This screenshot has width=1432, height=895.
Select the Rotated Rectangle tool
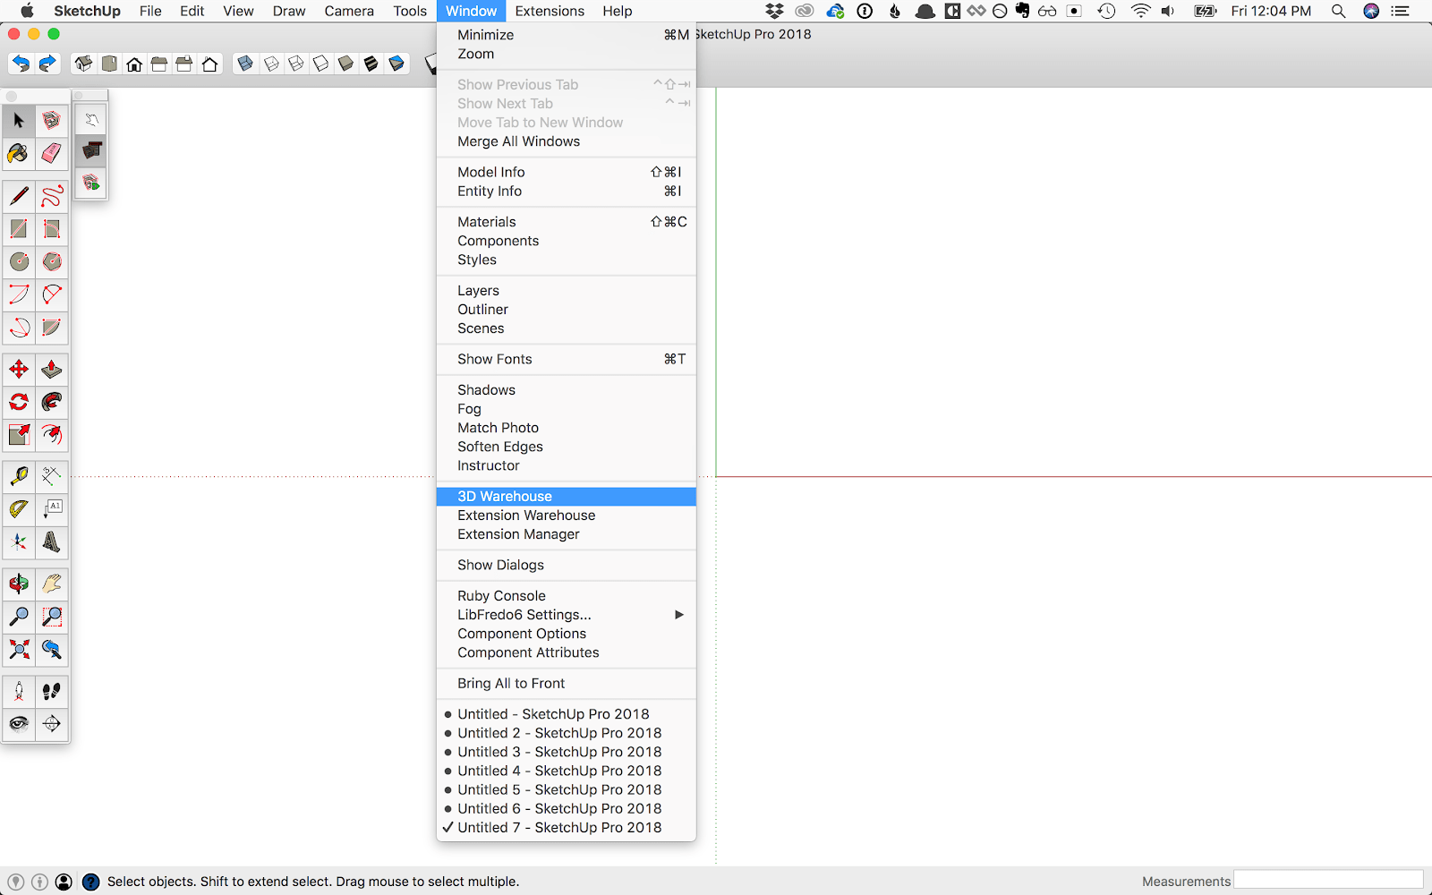tap(52, 229)
